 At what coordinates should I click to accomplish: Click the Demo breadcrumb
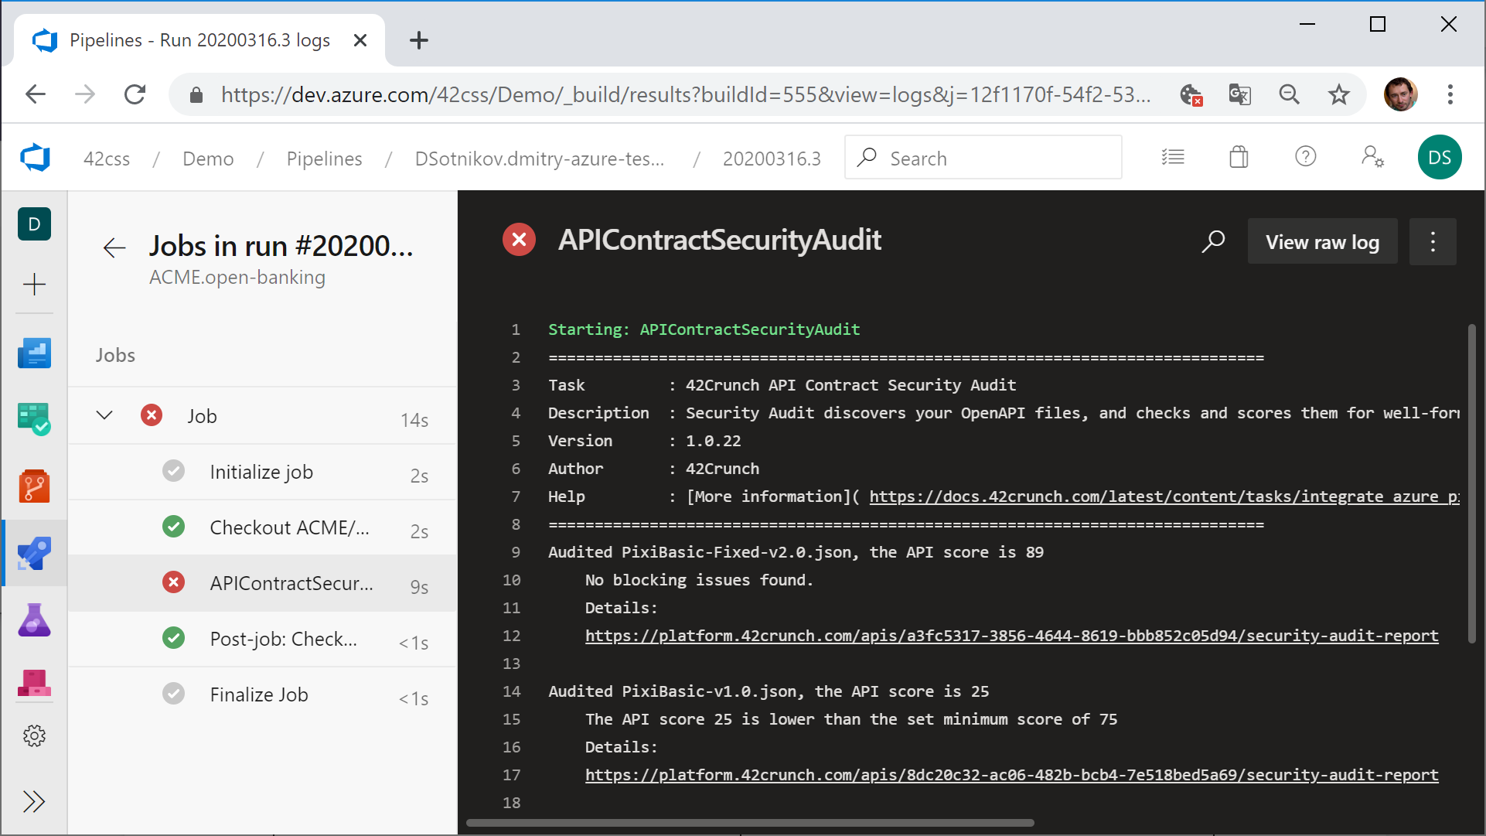click(x=208, y=159)
